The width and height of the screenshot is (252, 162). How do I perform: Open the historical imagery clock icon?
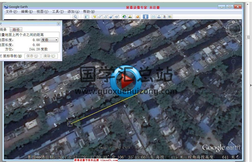124,16
